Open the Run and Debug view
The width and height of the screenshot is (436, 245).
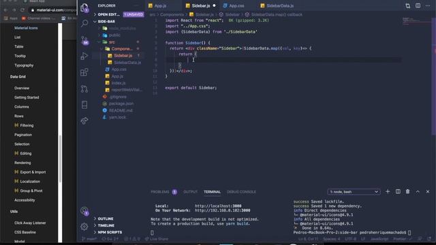84,56
